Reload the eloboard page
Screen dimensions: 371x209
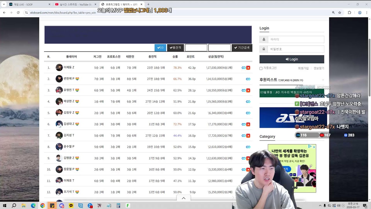pos(18,12)
